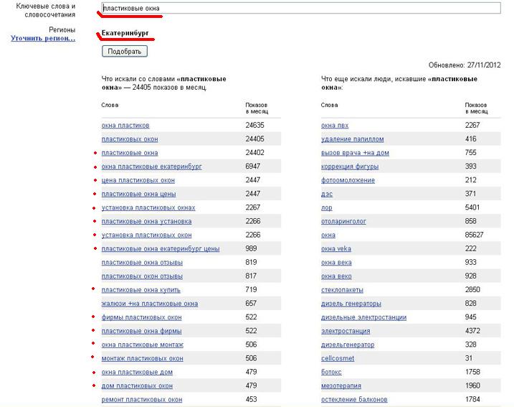Screen dimensions: 514x407
Task: Open 'лор' related link
Action: click(x=327, y=207)
